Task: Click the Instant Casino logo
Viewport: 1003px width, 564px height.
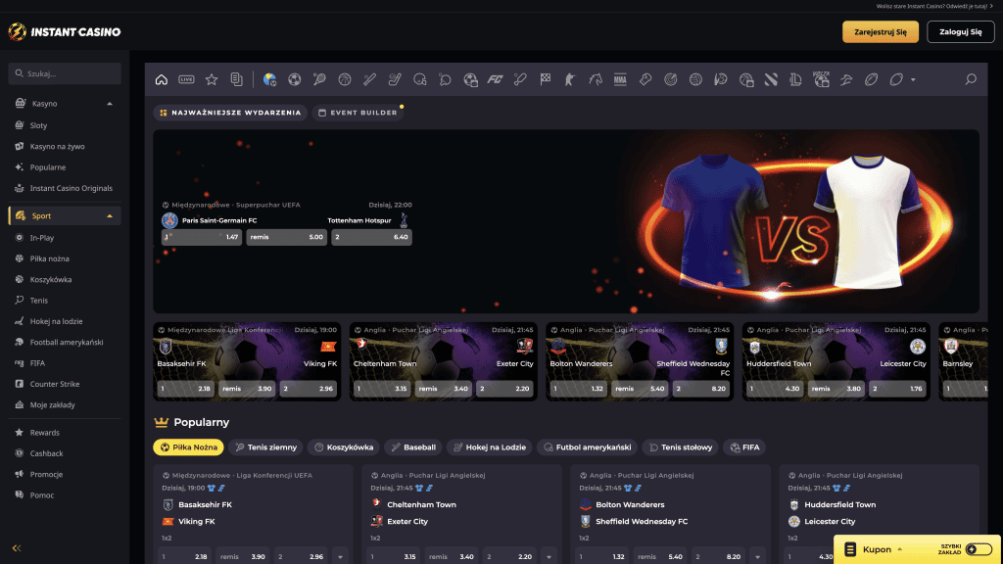Action: [x=65, y=31]
